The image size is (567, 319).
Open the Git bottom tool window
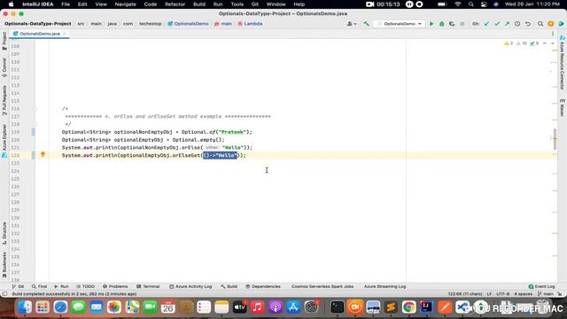18,286
